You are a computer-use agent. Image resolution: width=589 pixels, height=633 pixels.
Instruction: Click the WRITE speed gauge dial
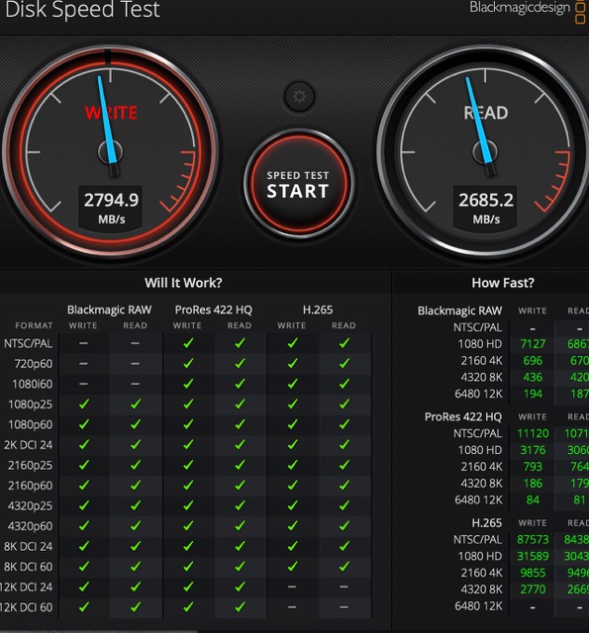coord(110,151)
